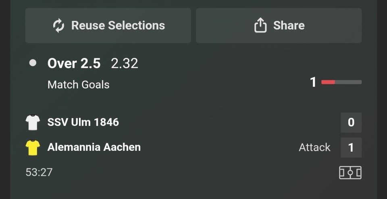Click the 53:27 match clock

[39, 172]
